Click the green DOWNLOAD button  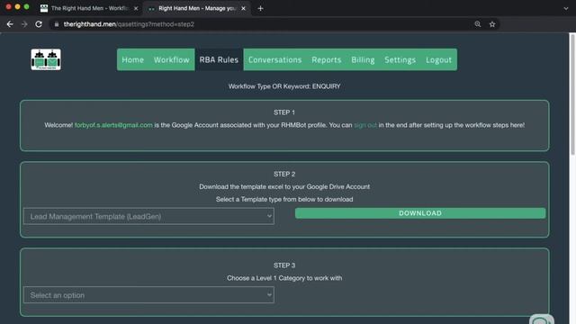(x=420, y=213)
